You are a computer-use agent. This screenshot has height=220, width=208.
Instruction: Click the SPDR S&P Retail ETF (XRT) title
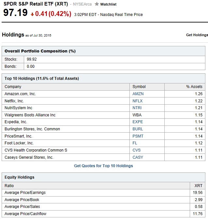pyautogui.click(x=36, y=4)
